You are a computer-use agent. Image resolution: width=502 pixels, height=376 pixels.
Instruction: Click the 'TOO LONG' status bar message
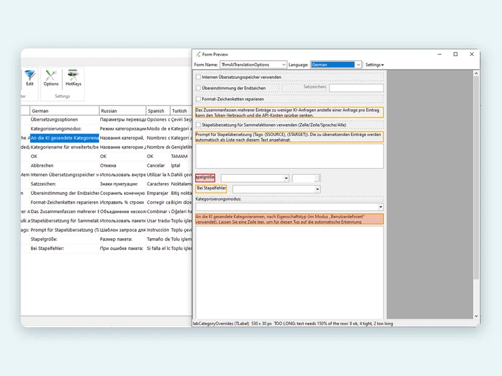(x=311, y=323)
